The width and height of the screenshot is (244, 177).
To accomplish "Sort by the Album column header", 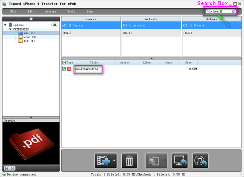I will point(147,63).
